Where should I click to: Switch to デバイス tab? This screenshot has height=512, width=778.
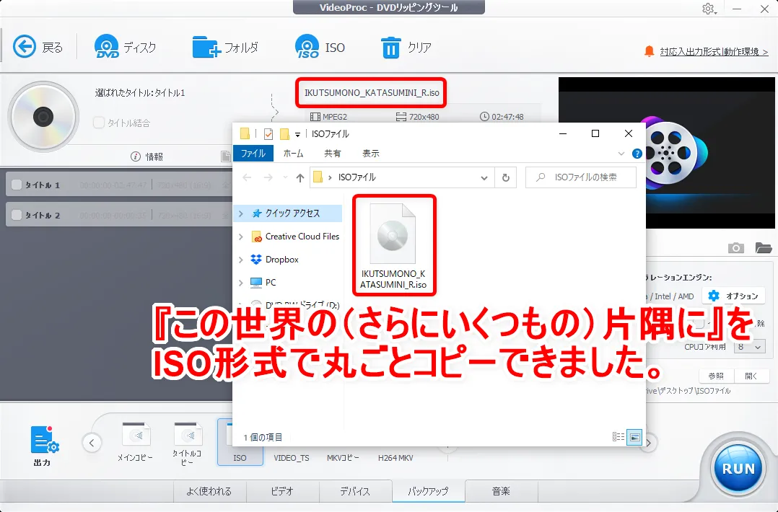click(x=355, y=490)
